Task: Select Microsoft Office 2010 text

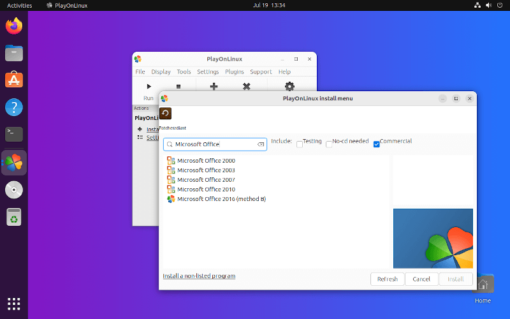Action: [206, 189]
